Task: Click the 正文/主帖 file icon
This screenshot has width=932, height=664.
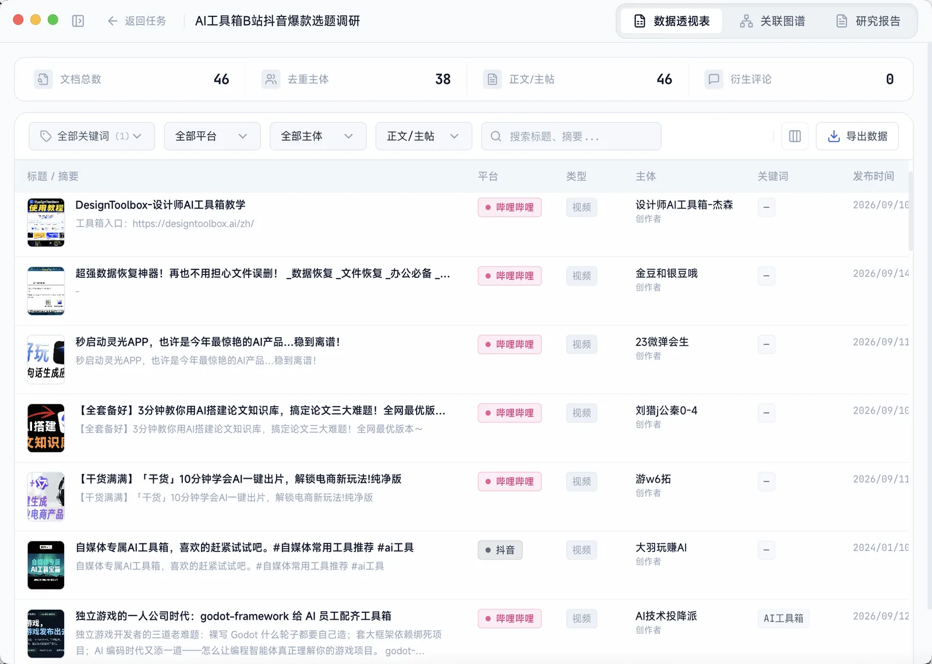Action: [x=492, y=79]
